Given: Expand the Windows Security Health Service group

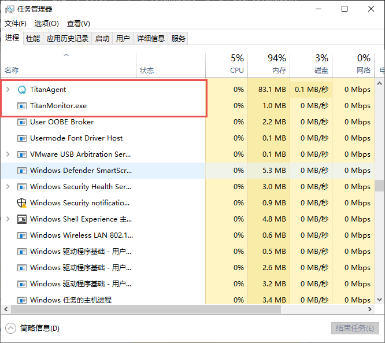Looking at the screenshot, I should (8, 187).
